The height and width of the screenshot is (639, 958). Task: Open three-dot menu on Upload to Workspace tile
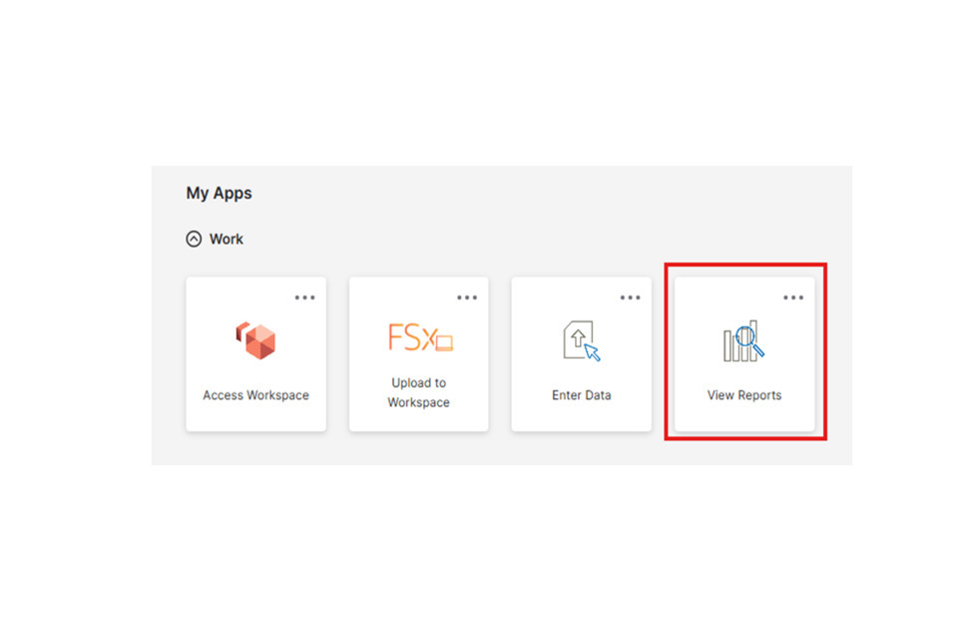[467, 298]
